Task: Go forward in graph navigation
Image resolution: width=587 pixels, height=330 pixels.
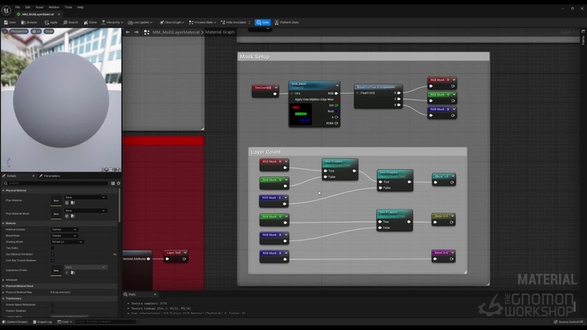Action: pos(136,32)
